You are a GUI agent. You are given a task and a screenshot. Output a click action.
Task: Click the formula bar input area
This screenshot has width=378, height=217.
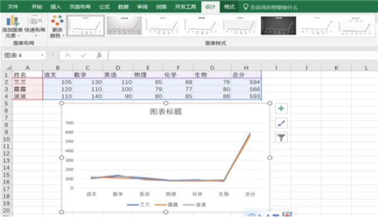tap(243, 56)
